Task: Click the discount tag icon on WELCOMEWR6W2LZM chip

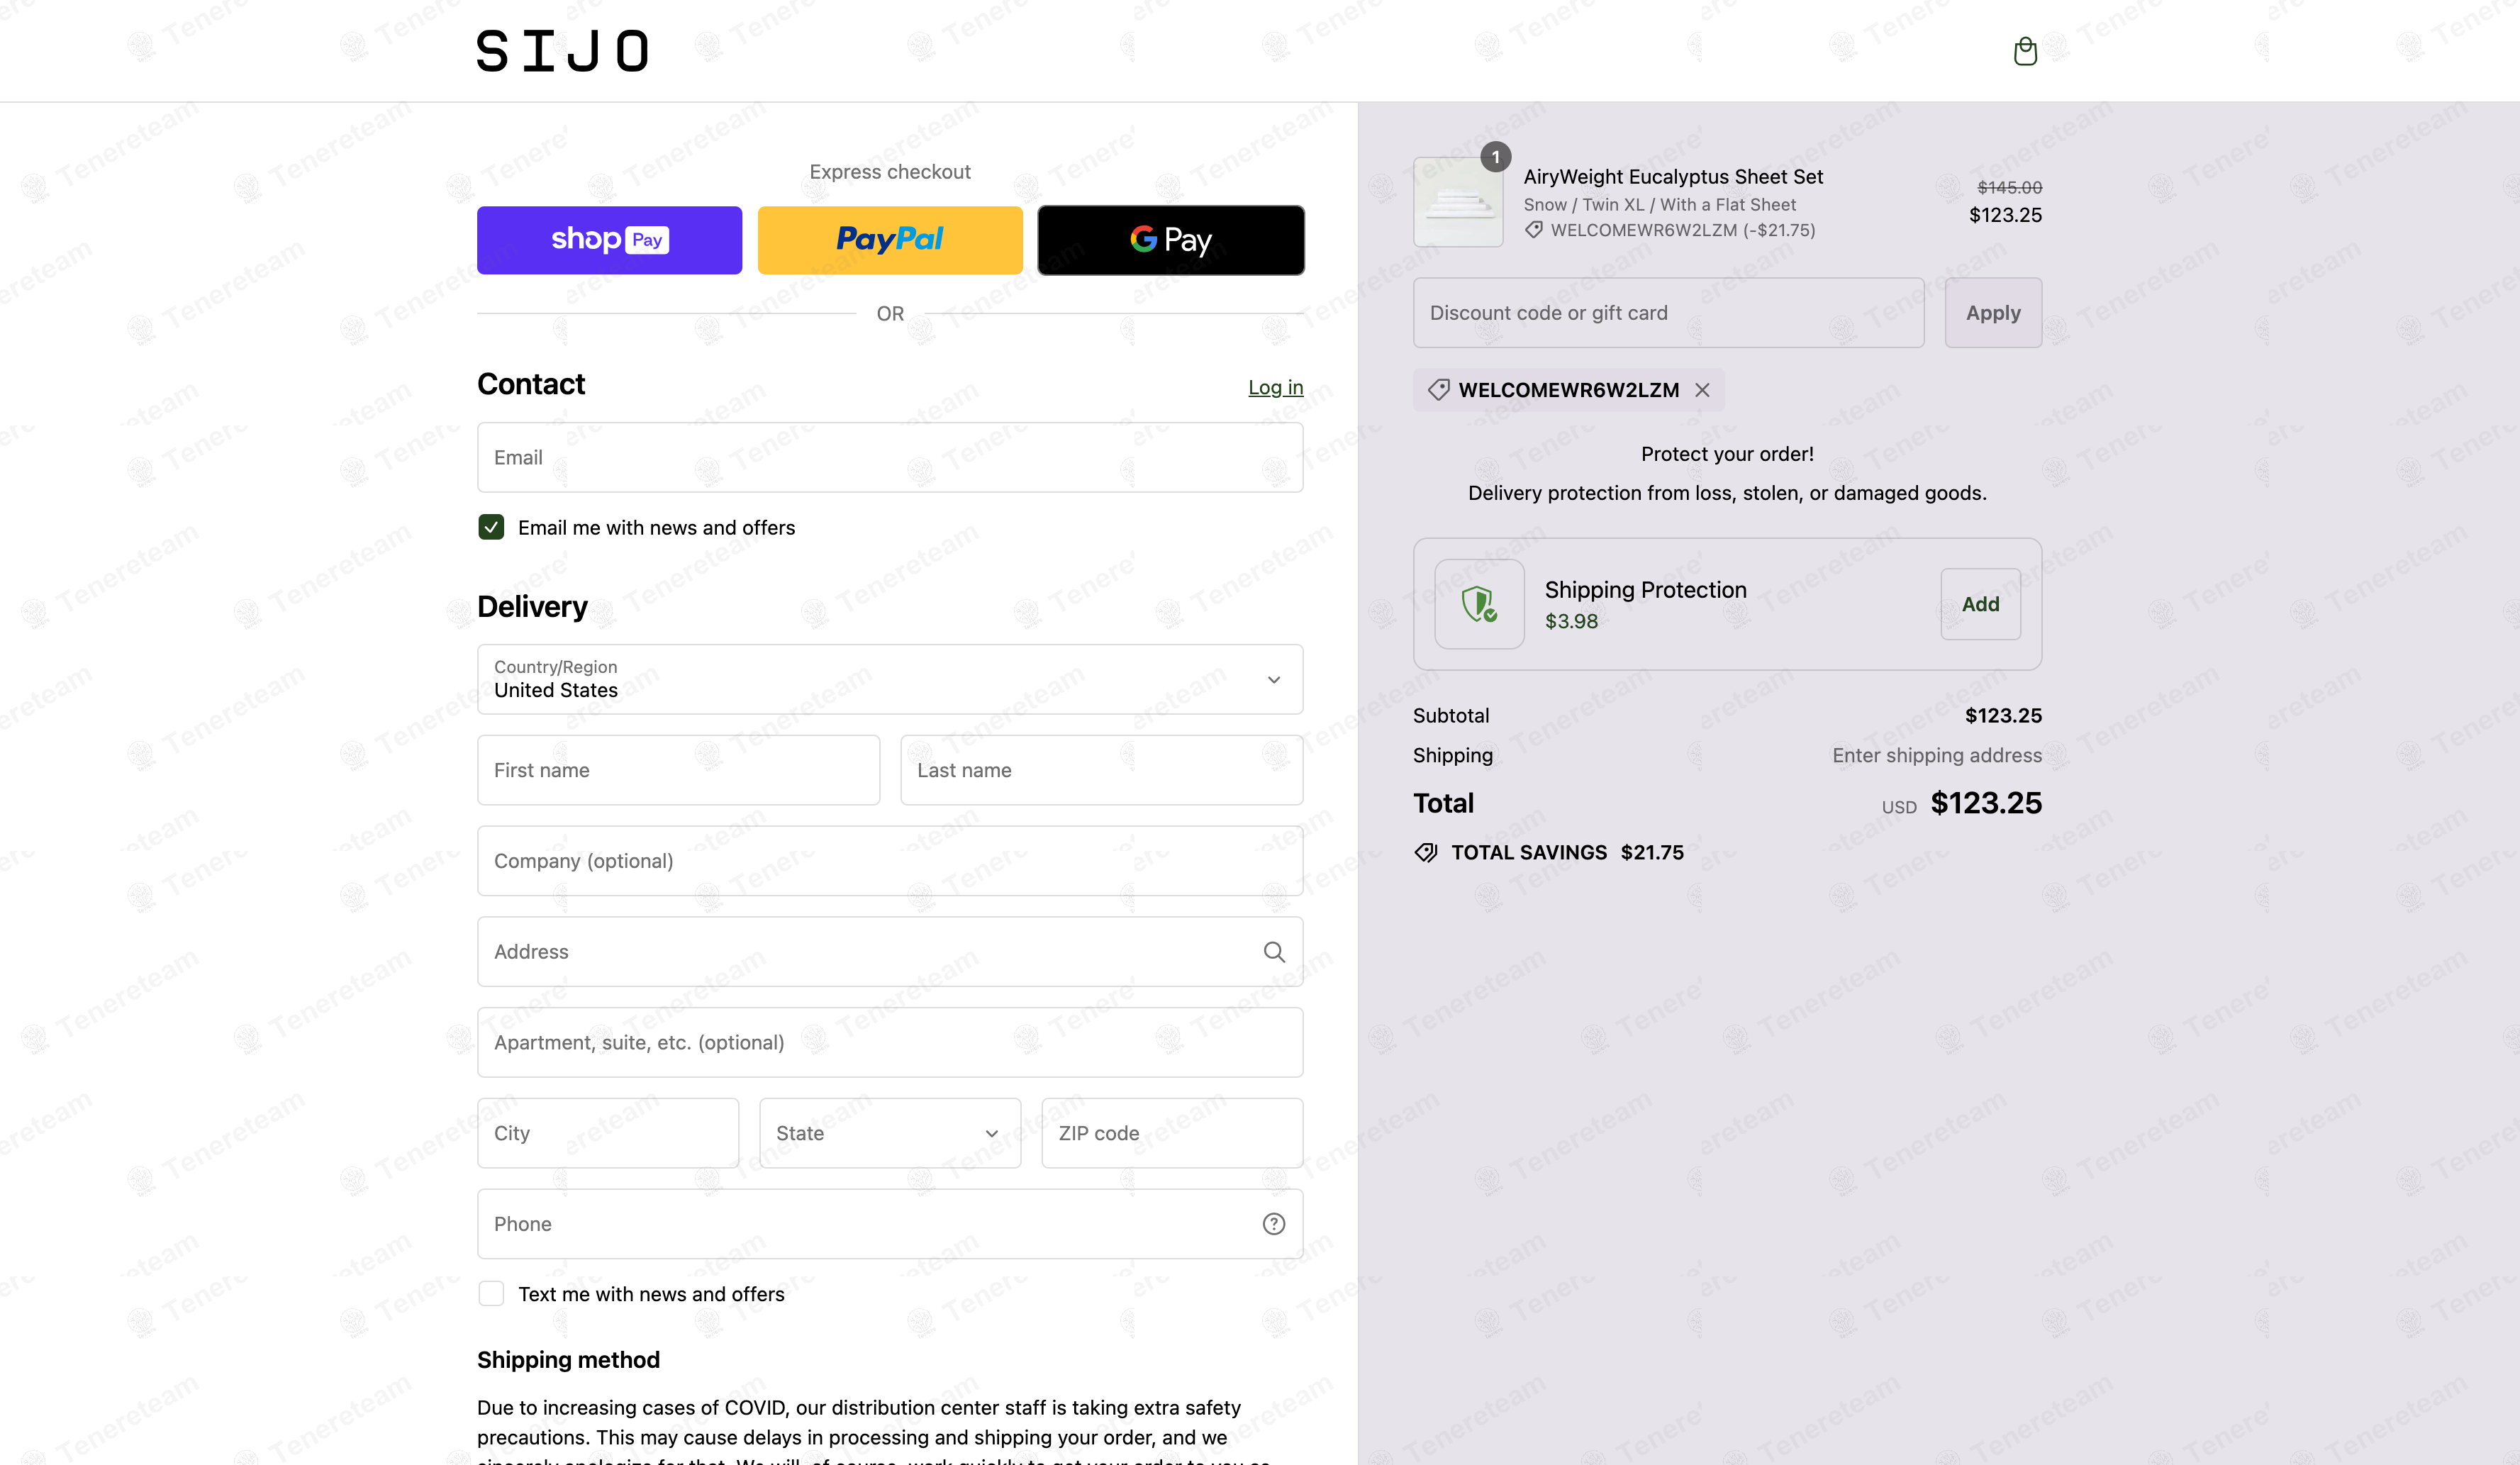Action: point(1439,390)
